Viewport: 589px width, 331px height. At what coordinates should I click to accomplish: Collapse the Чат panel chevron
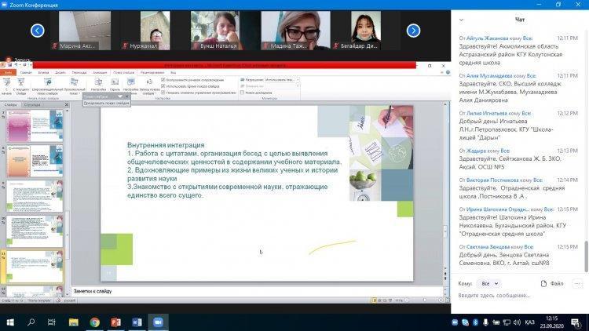click(x=461, y=20)
